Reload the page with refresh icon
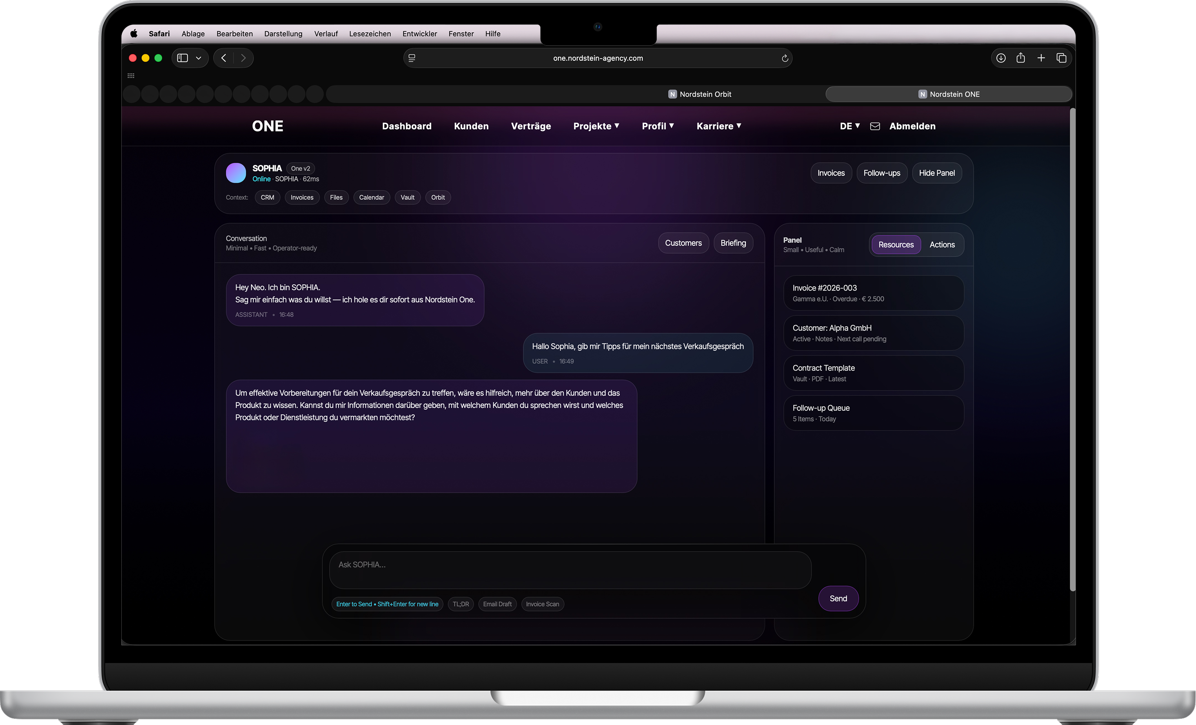 pyautogui.click(x=785, y=58)
